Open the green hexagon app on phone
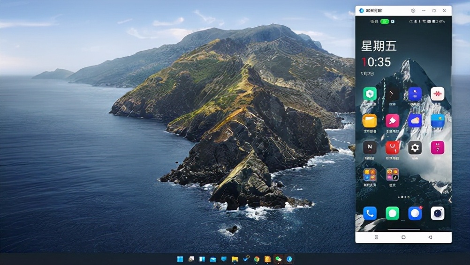The image size is (470, 265). (x=370, y=94)
